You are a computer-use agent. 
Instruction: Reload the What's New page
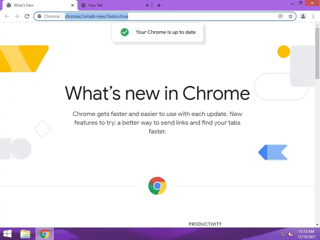[27, 16]
